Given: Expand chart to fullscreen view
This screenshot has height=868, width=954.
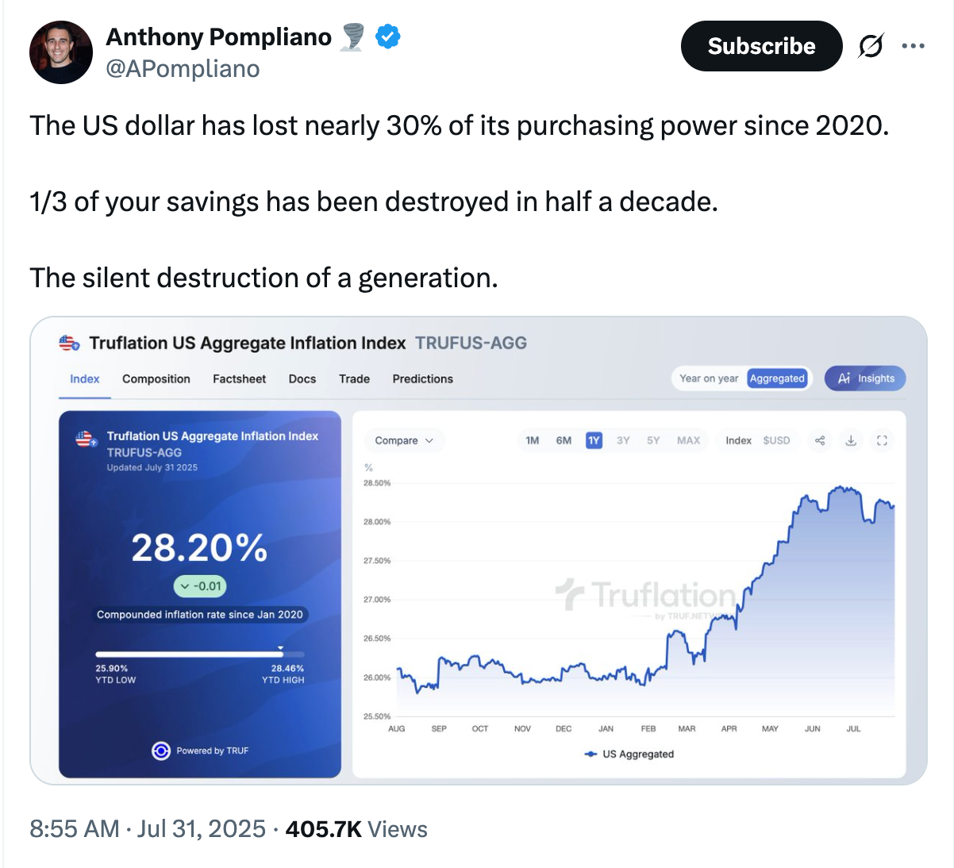Looking at the screenshot, I should coord(883,440).
